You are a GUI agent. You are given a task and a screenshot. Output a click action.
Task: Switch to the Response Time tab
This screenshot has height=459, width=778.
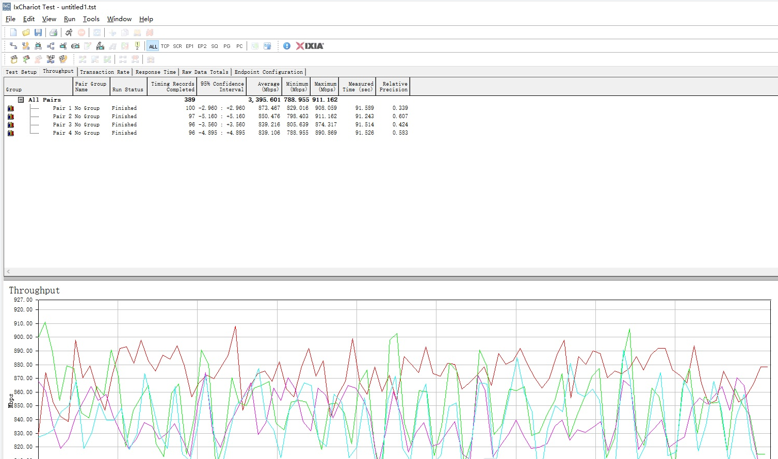click(155, 72)
